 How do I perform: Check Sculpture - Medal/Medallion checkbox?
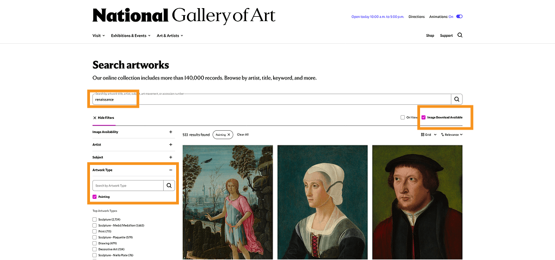[x=94, y=225]
